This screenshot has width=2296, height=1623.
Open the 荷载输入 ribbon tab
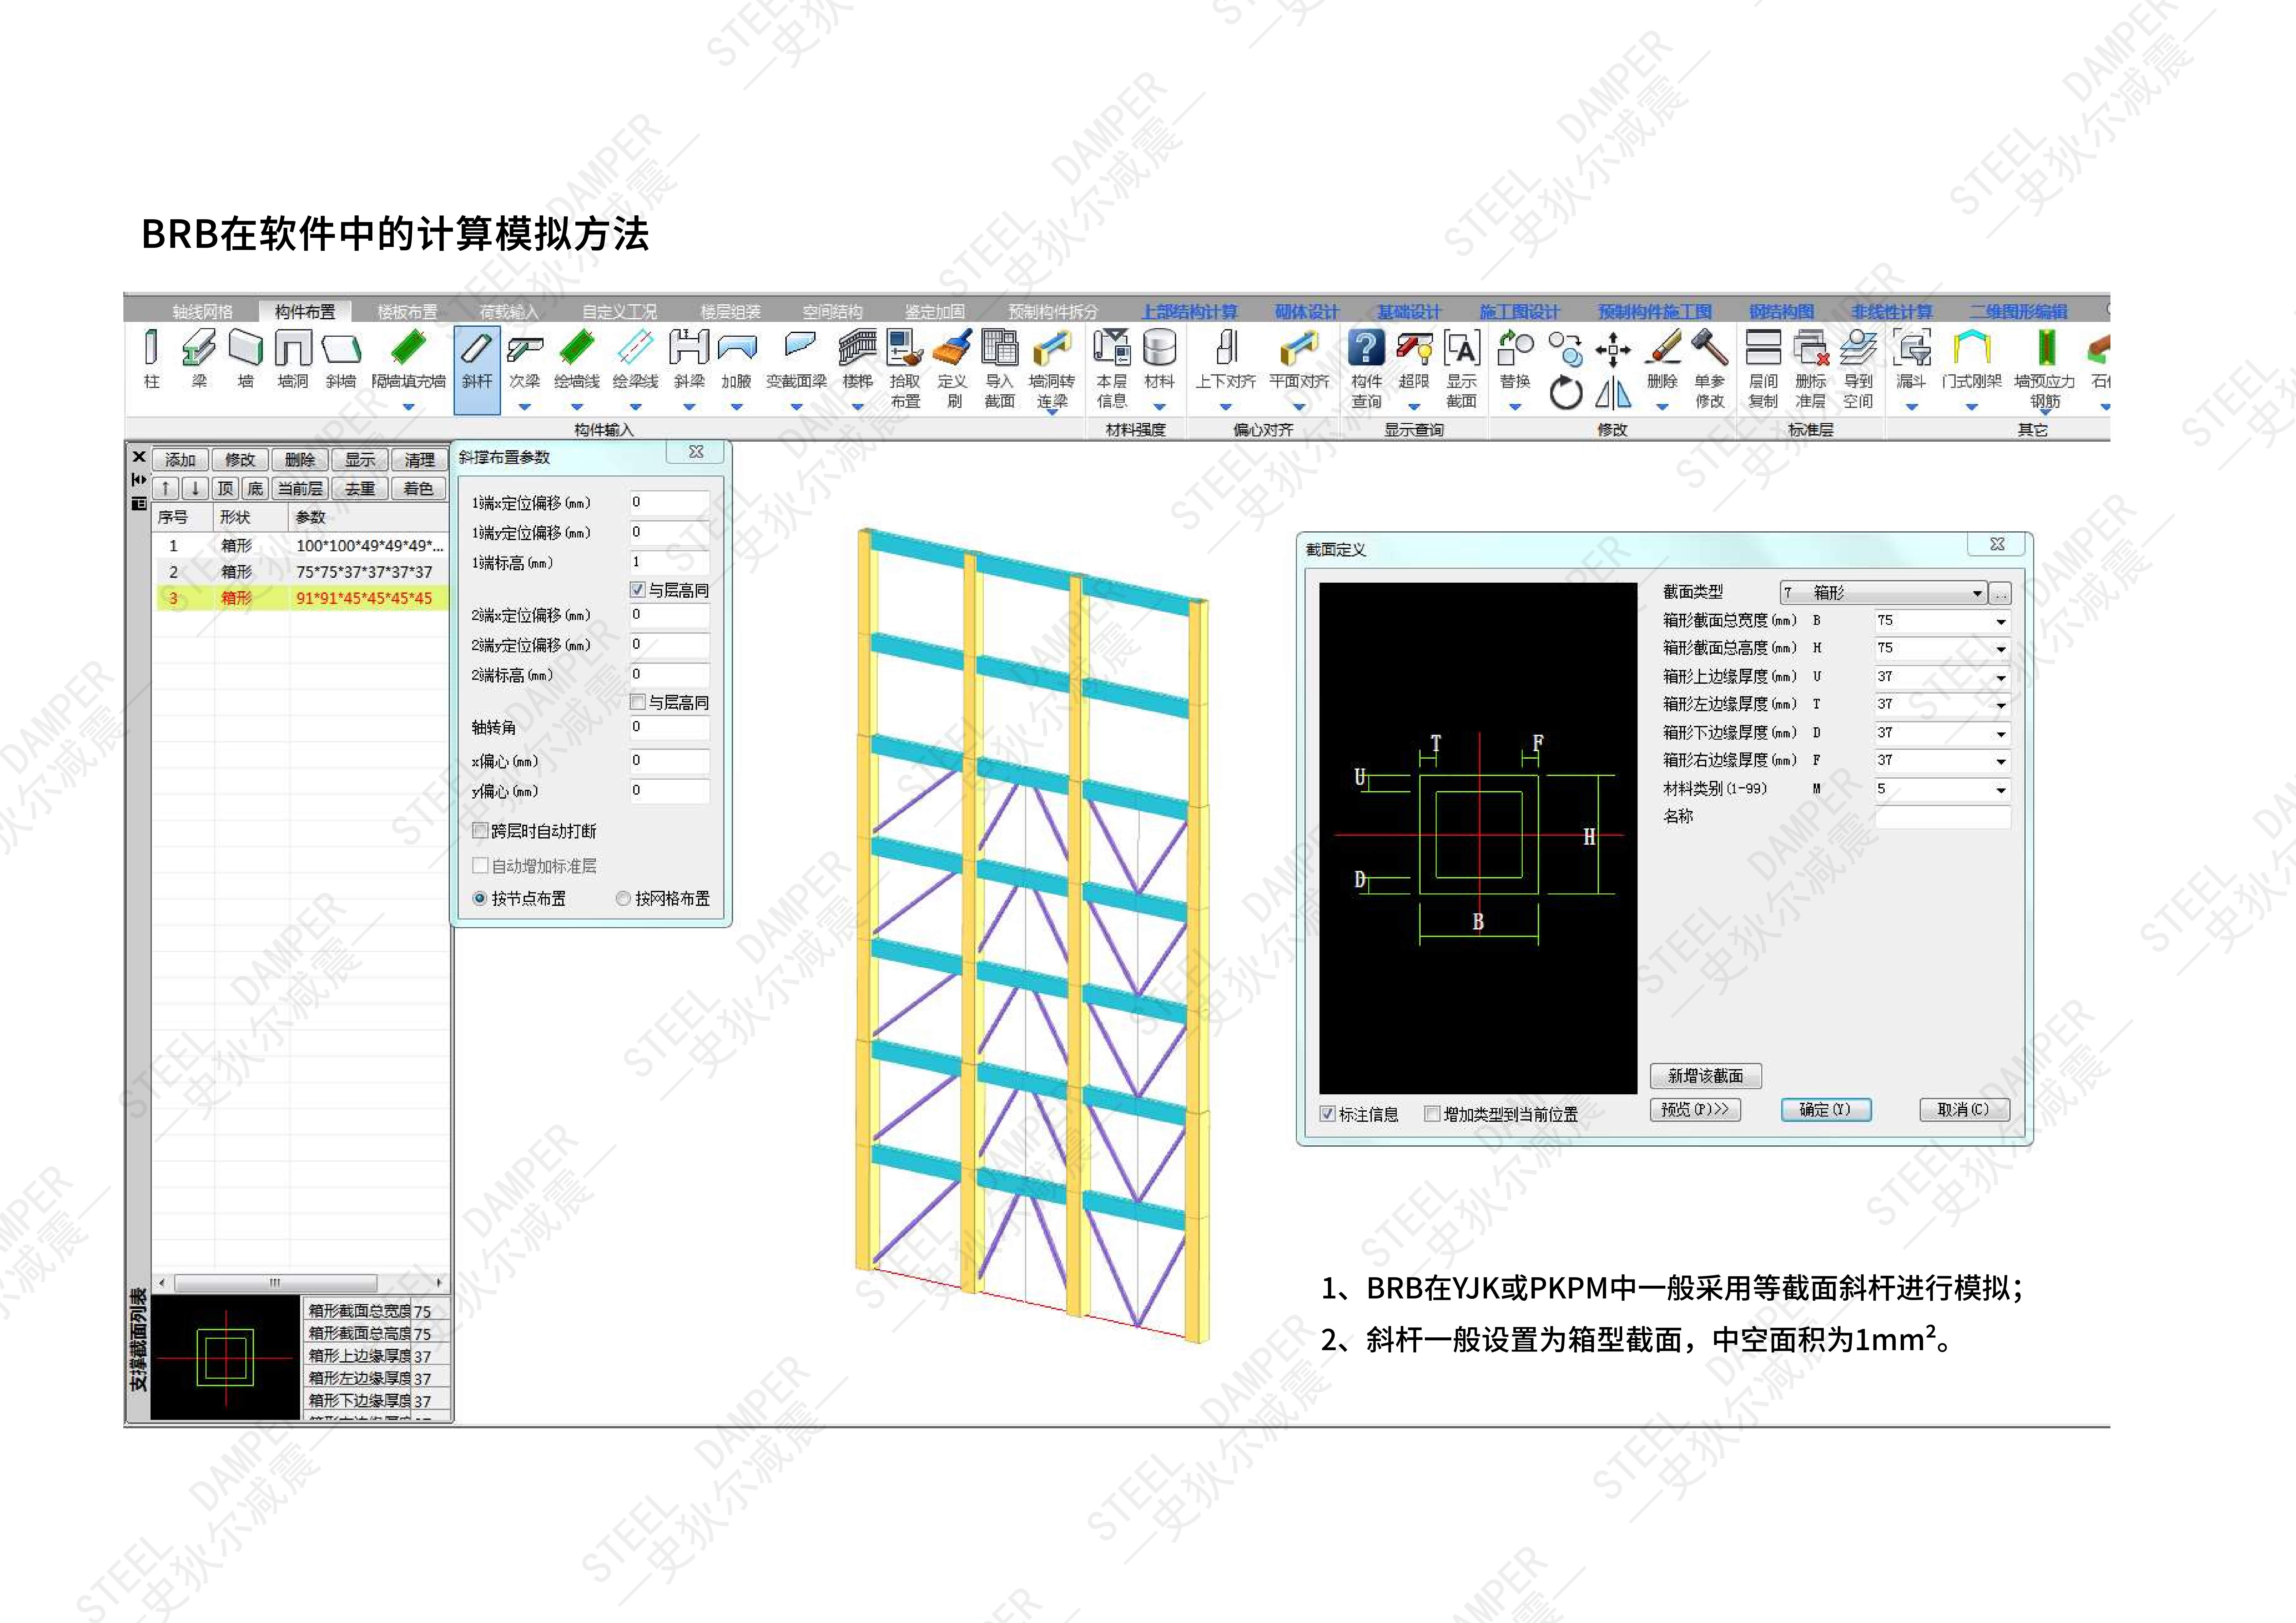point(509,312)
